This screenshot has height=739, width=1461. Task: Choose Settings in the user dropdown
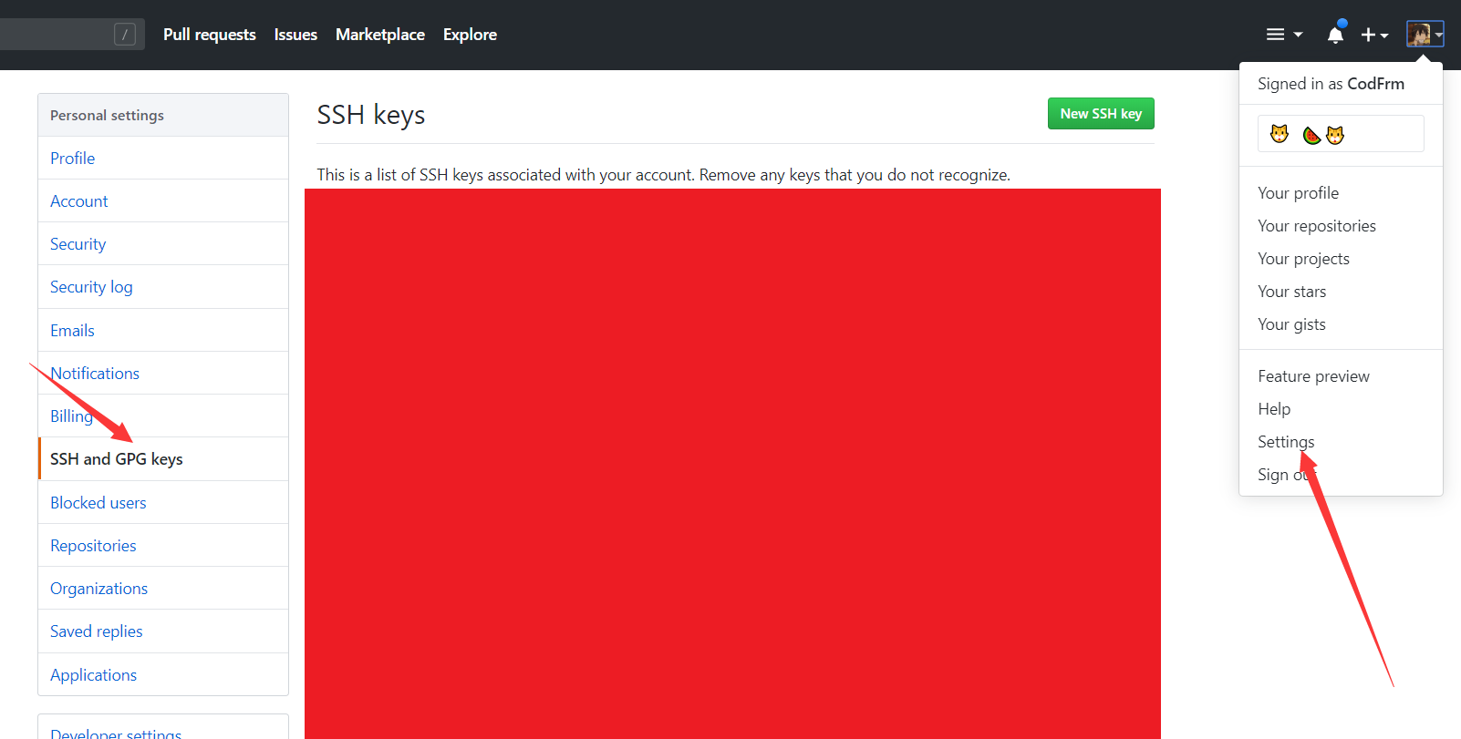point(1285,442)
